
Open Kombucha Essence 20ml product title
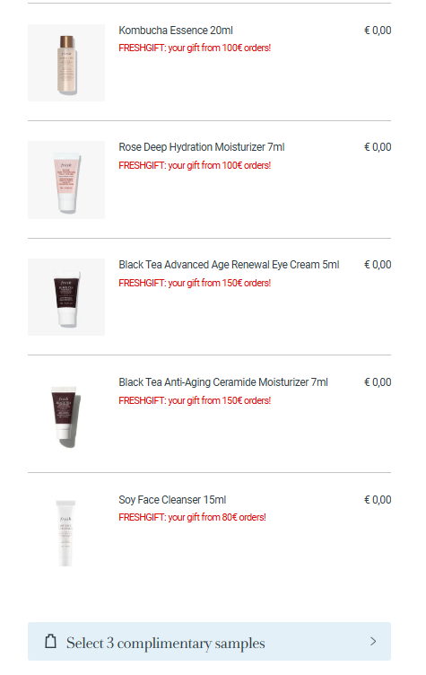tap(176, 31)
